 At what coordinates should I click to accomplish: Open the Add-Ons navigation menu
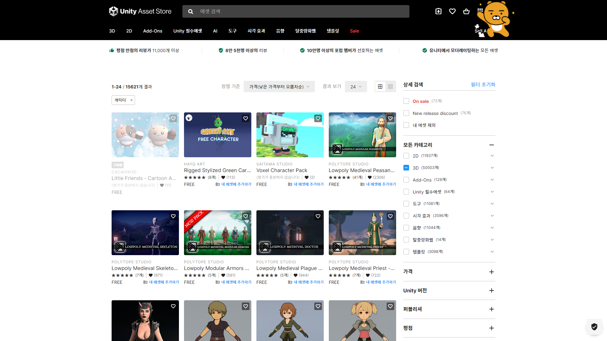pyautogui.click(x=152, y=31)
